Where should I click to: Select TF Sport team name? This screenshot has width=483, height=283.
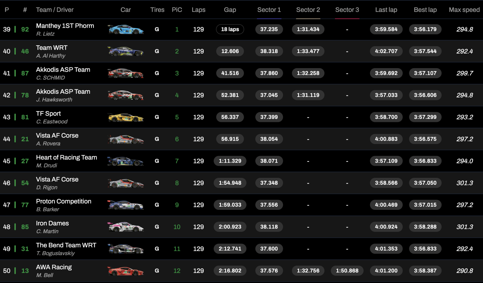click(48, 113)
